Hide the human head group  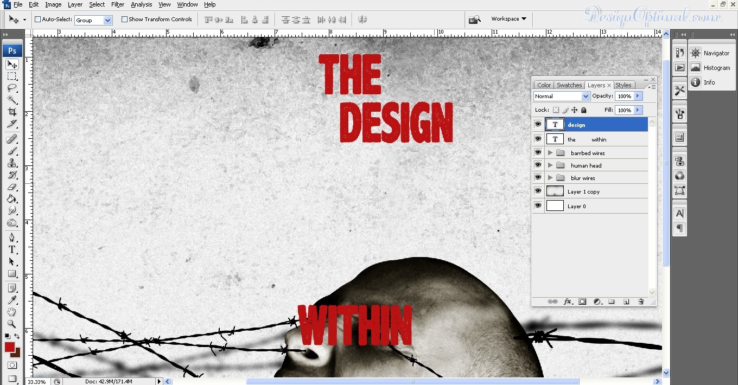click(538, 165)
